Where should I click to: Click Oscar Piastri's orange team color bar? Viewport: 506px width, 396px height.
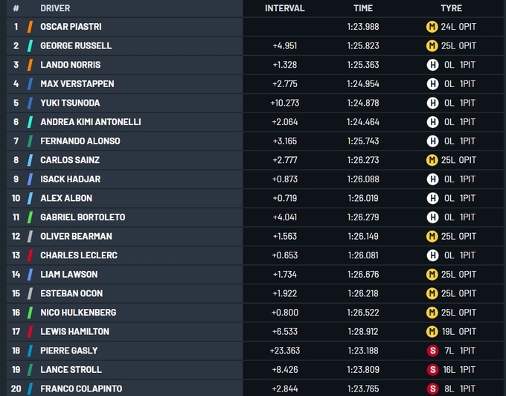30,27
